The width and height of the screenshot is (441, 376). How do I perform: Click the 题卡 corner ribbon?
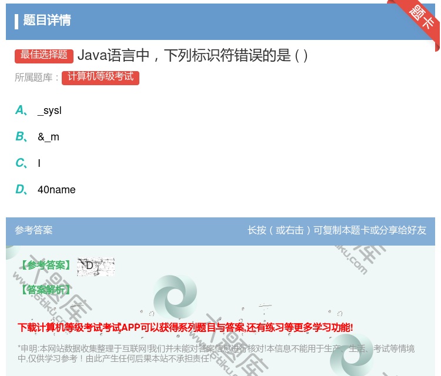[422, 18]
